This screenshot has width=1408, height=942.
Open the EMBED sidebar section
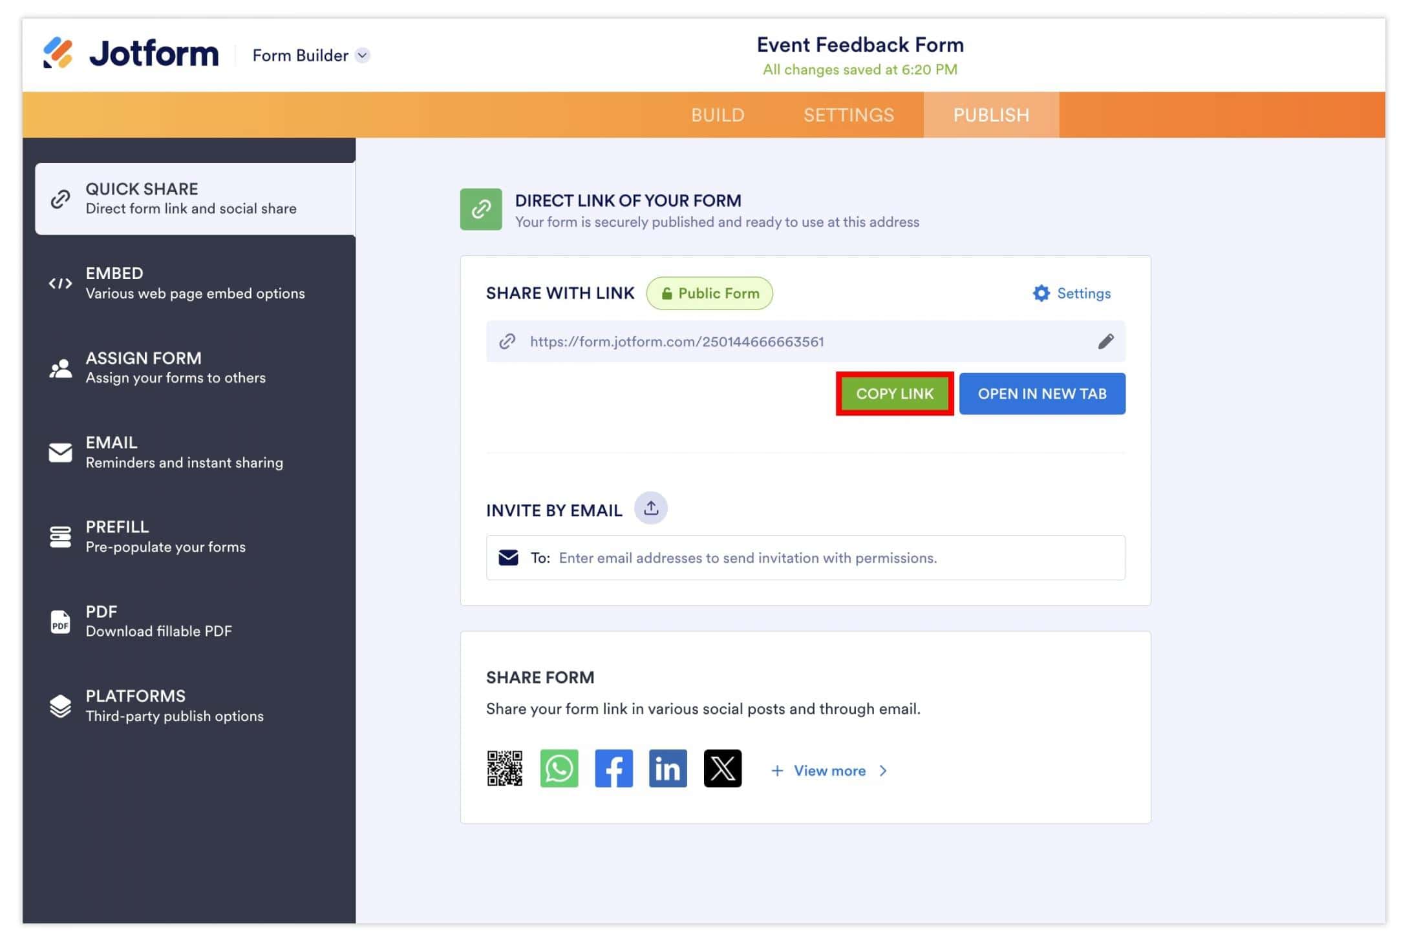coord(195,283)
